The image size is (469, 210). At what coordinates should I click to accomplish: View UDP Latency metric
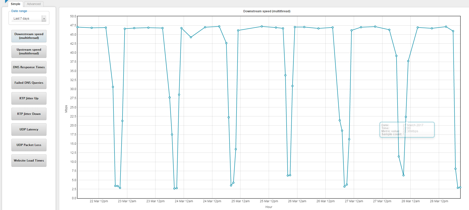tap(29, 129)
